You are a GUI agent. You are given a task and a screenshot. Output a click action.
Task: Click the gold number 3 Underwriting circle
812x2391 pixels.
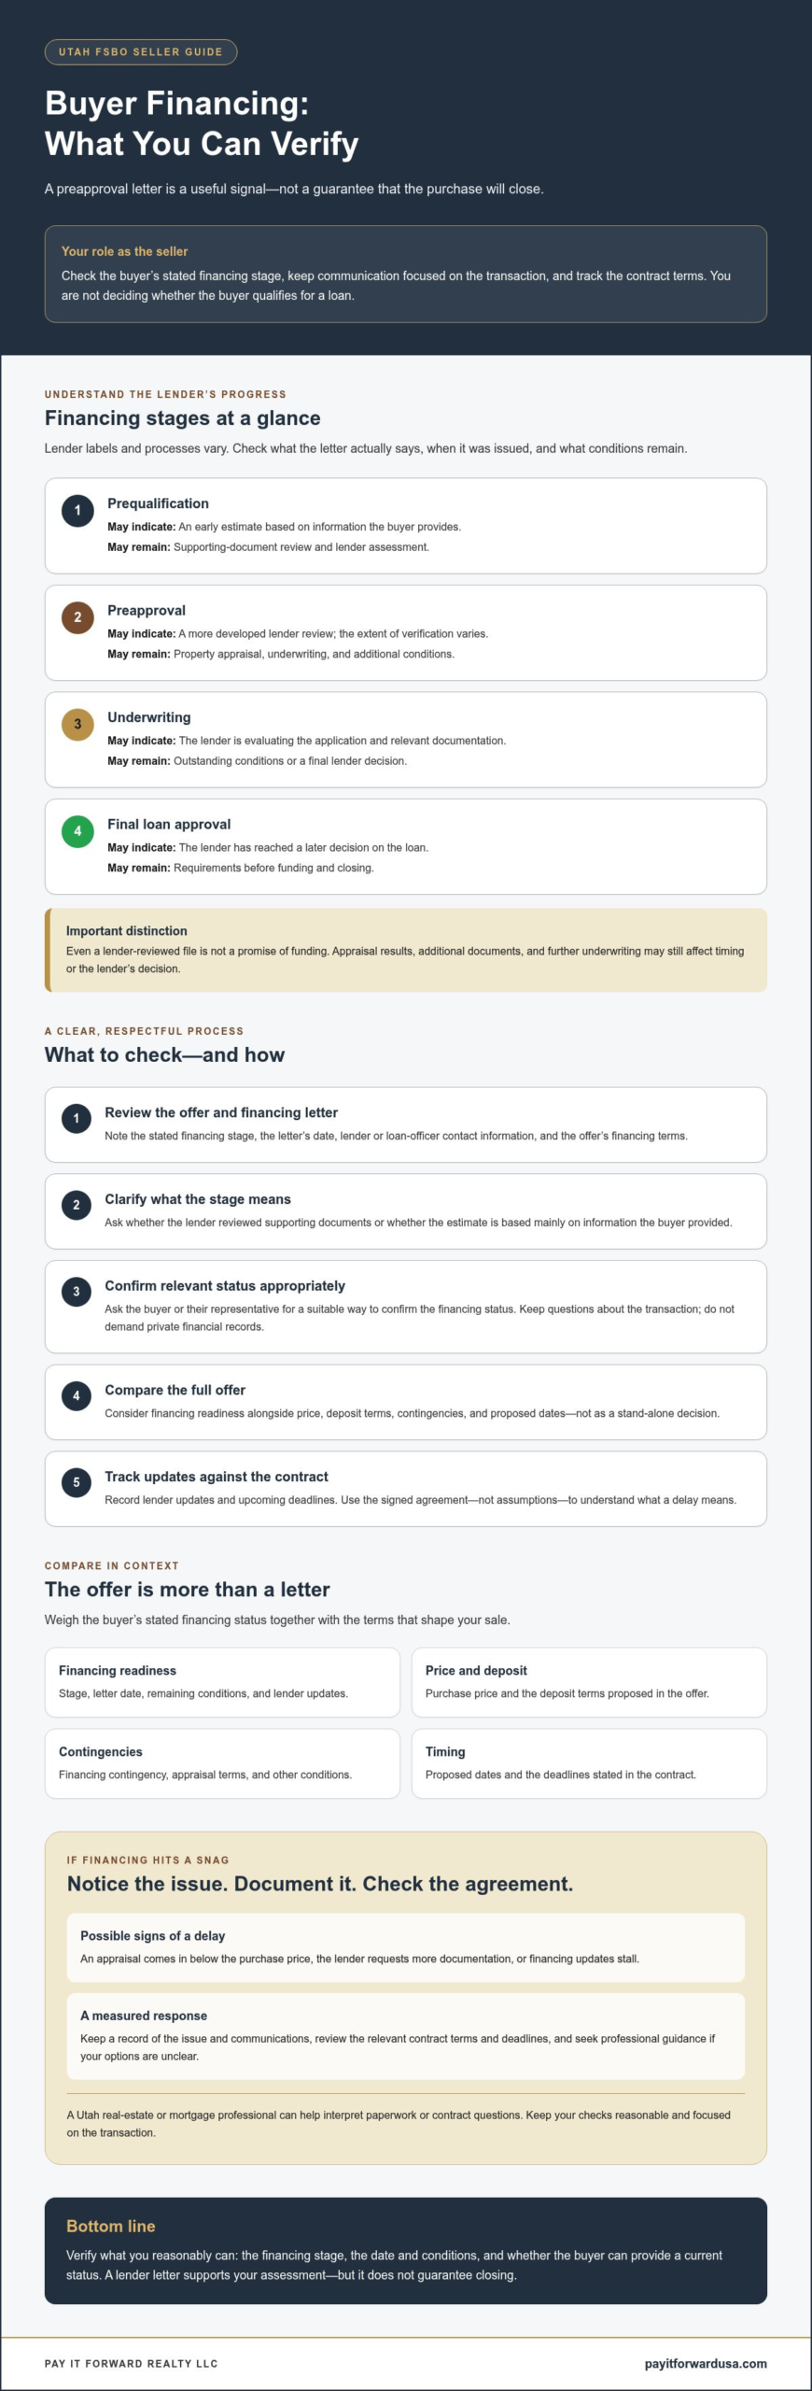point(77,724)
